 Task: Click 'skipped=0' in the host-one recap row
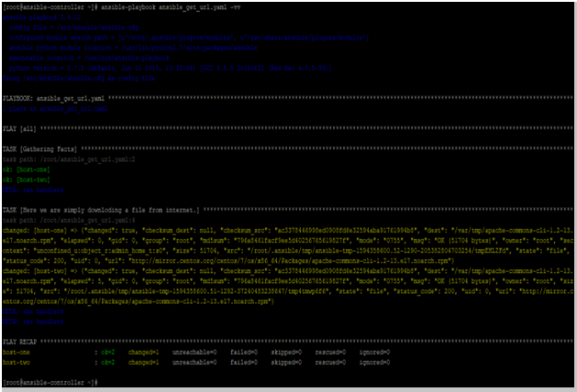pyautogui.click(x=286, y=353)
